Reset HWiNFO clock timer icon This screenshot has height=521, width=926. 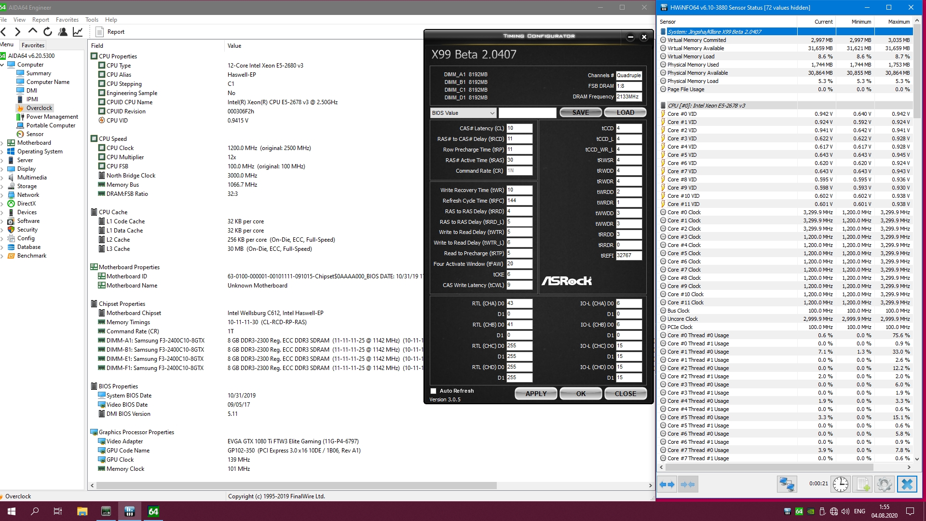click(x=840, y=484)
